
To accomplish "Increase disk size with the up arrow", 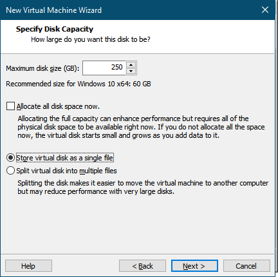I will (x=131, y=65).
